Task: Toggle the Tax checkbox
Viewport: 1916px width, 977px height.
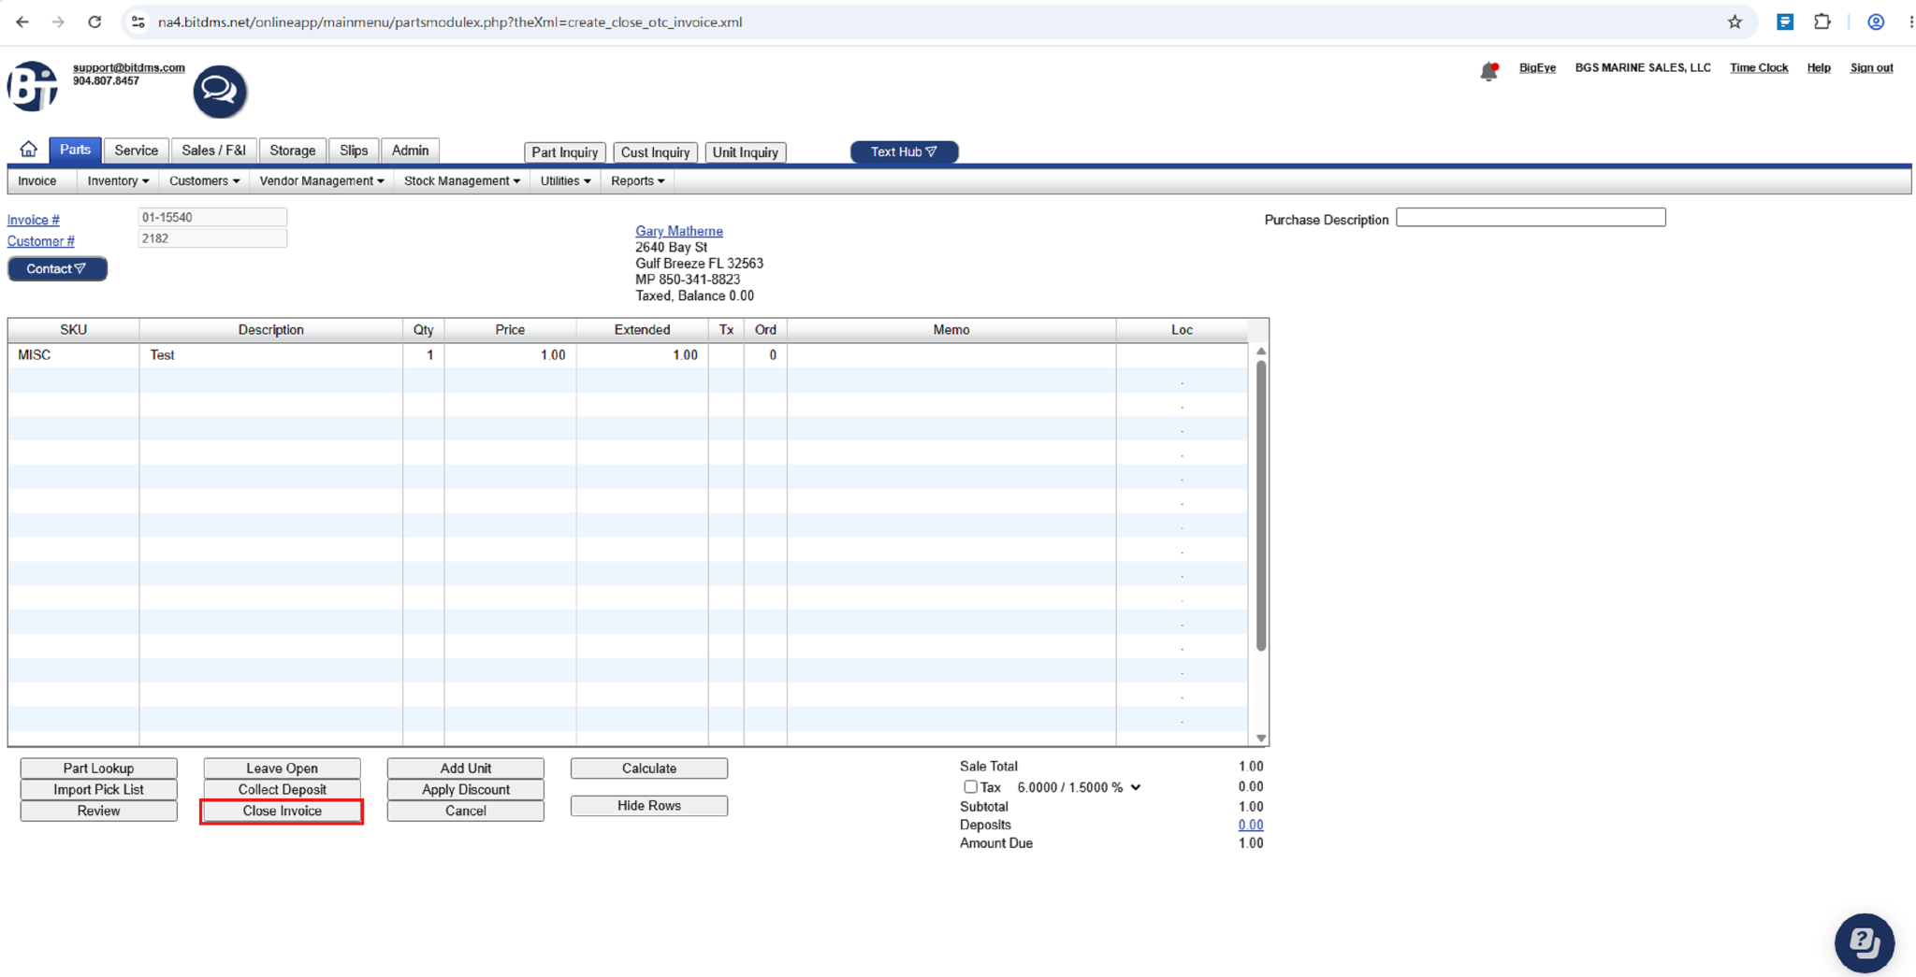Action: pyautogui.click(x=970, y=787)
